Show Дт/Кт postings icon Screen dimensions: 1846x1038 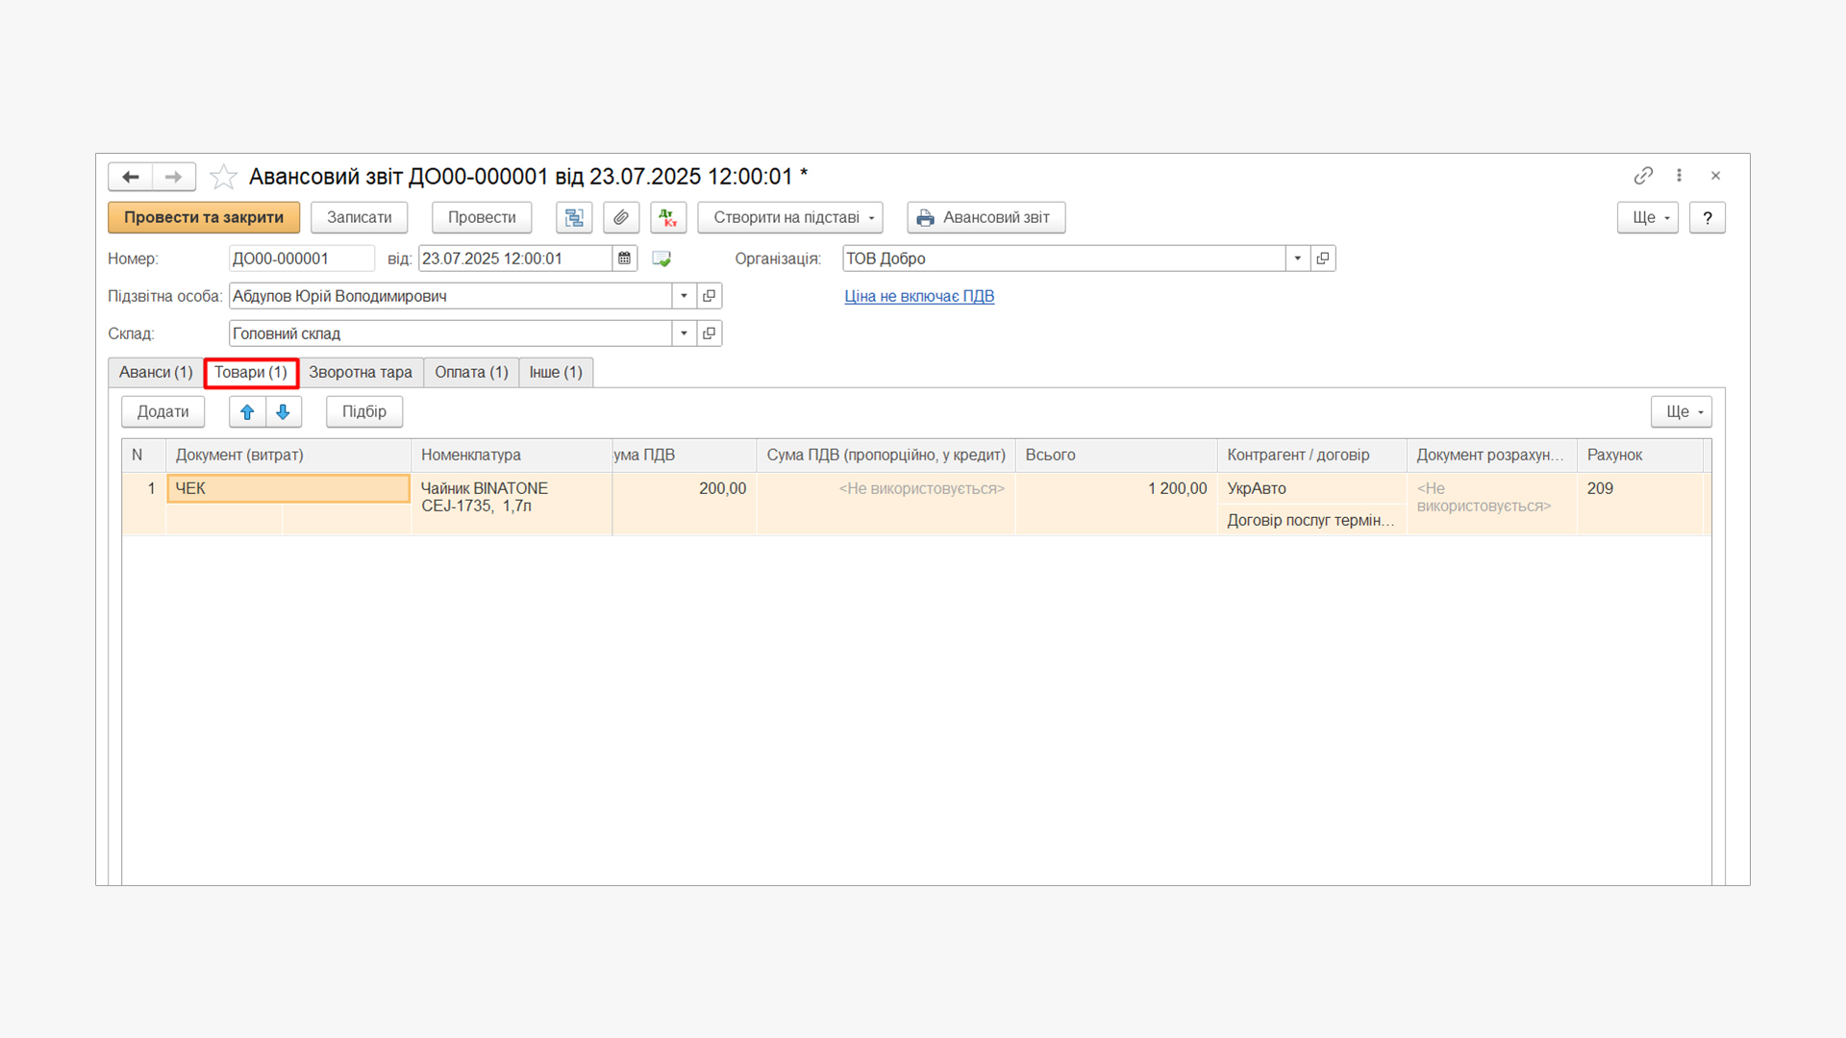tap(668, 217)
